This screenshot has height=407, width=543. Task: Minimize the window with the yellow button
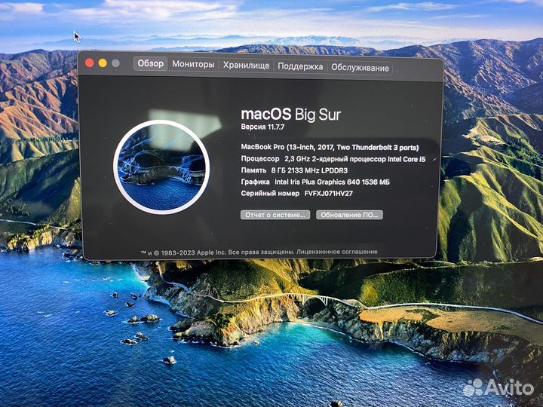[103, 63]
